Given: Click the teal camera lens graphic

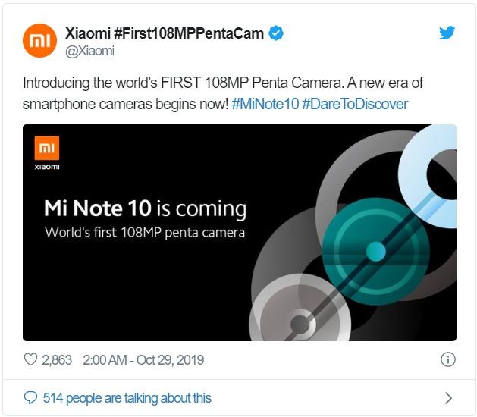Looking at the screenshot, I should click(376, 251).
